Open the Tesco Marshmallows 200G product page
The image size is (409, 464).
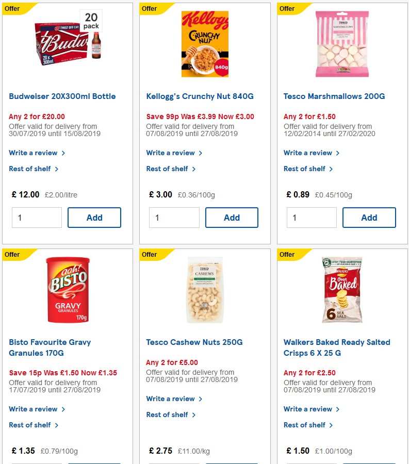pos(335,96)
